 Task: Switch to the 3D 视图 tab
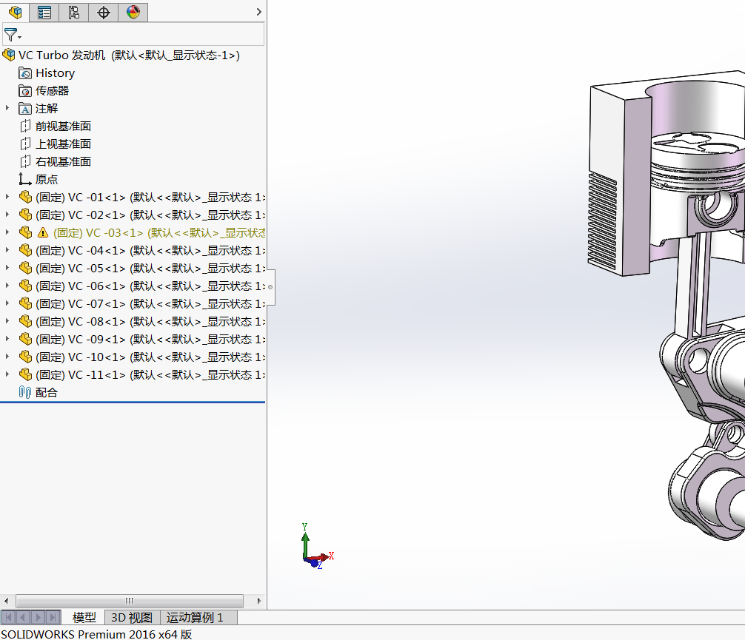132,617
